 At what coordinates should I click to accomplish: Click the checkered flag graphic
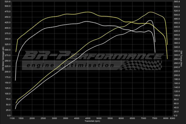pyautogui.click(x=141, y=65)
